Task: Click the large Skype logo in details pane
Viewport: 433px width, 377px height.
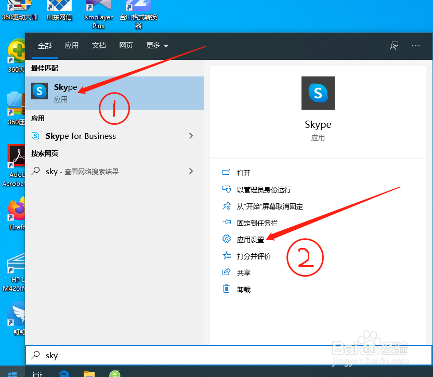Action: (x=318, y=93)
